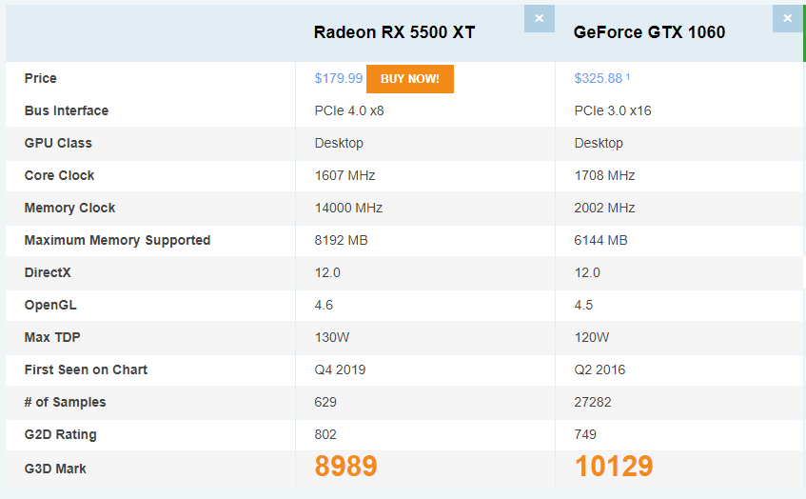Click the Max TDP row label
806x499 pixels.
coord(53,337)
